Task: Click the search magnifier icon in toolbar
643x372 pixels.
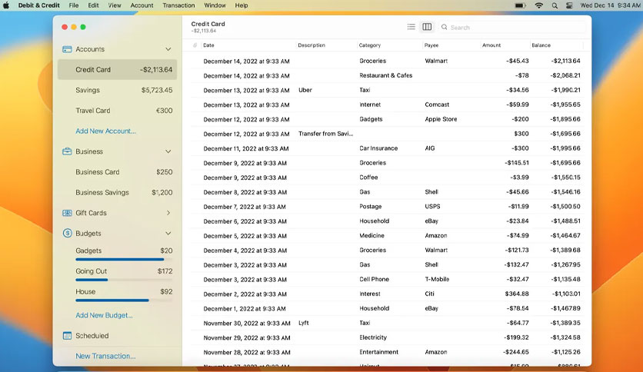Action: pyautogui.click(x=444, y=27)
